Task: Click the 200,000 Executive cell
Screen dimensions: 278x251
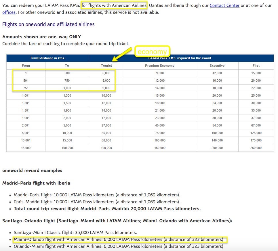Action: (x=217, y=148)
